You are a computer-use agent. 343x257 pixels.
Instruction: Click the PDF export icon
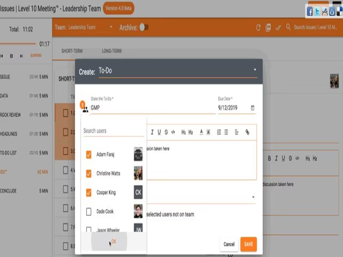coord(268,27)
